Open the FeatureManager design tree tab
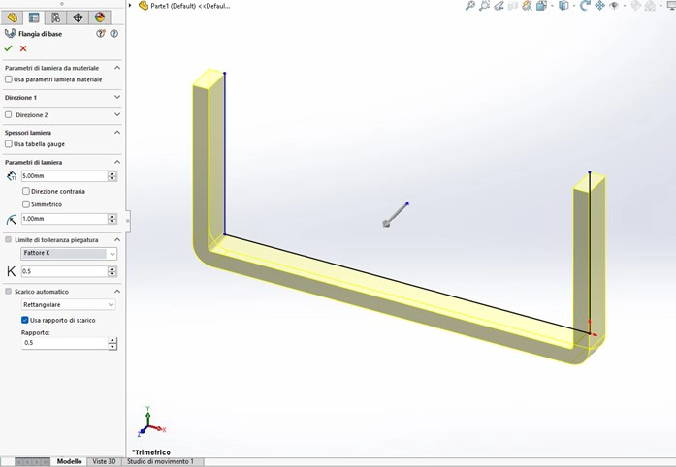The height and width of the screenshot is (467, 676). click(x=13, y=17)
